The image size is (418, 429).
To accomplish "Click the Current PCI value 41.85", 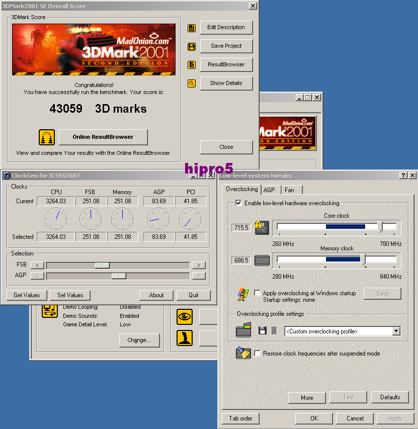I will (191, 201).
